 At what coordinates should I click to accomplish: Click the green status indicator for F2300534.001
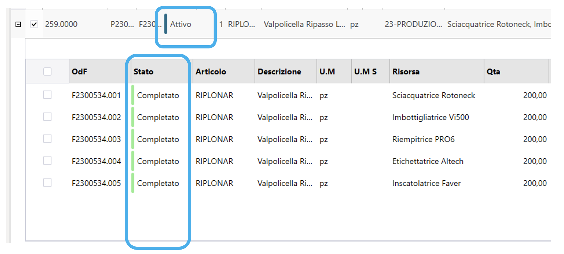pos(133,95)
